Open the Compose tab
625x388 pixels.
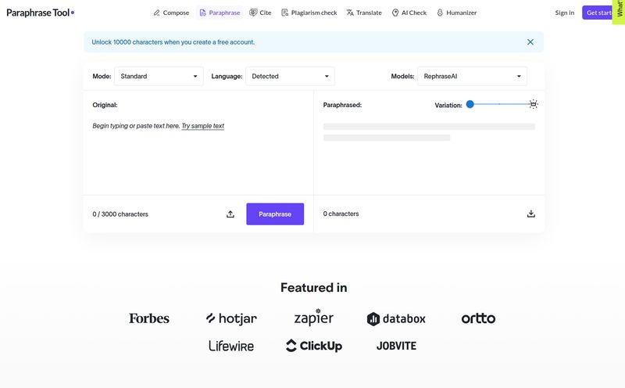171,13
